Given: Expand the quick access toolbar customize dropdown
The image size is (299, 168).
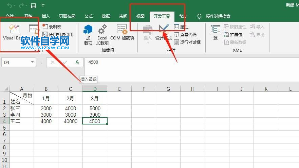Looking at the screenshot, I should [43, 5].
